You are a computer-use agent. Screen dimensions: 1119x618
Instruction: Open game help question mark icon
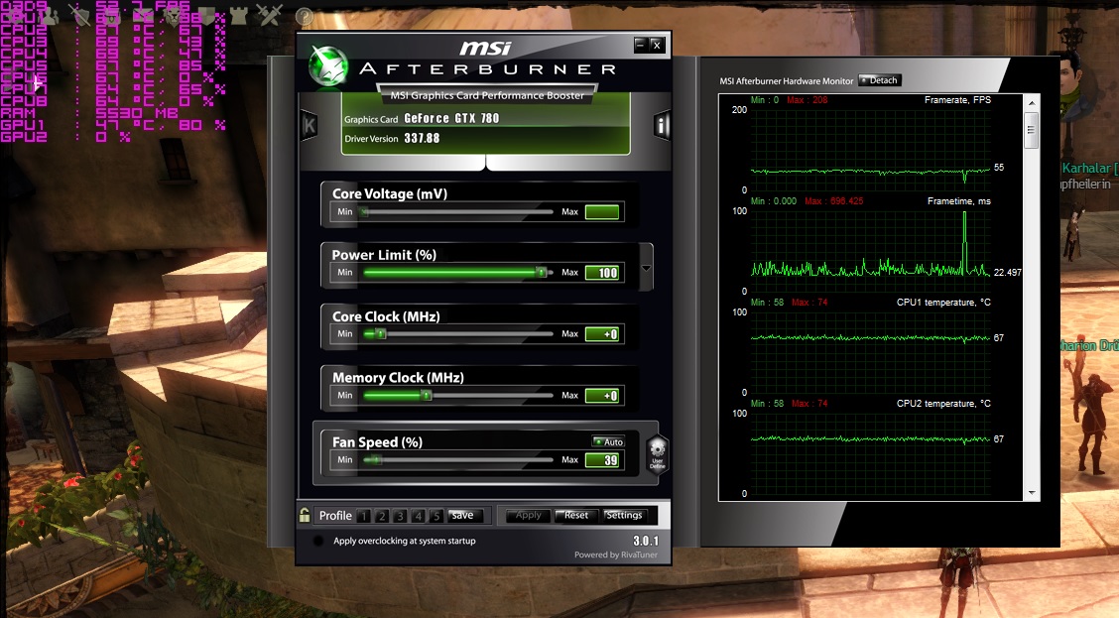coord(305,16)
